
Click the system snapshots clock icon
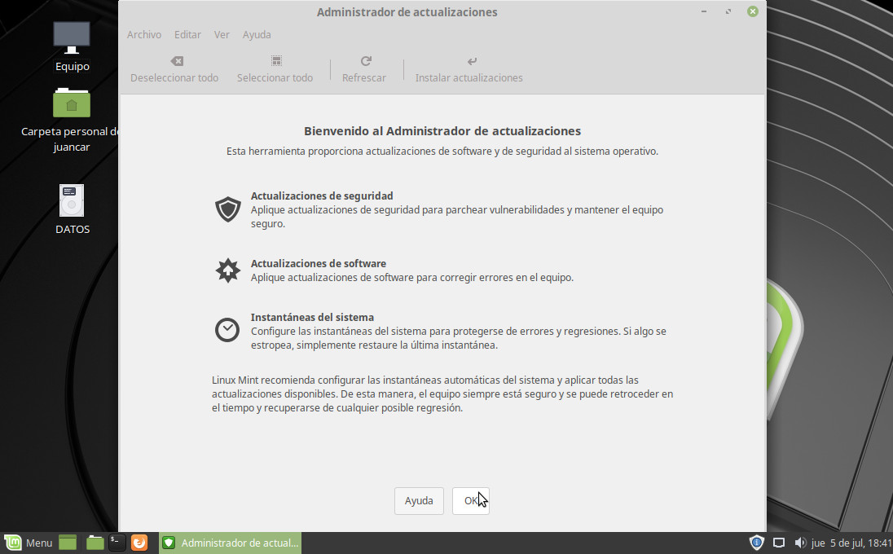pos(227,330)
